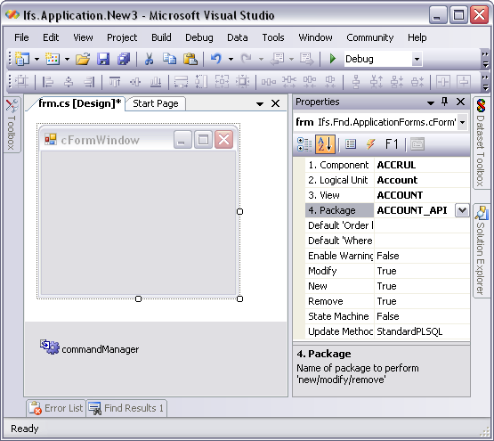Save the file with the floppy icon

point(103,59)
